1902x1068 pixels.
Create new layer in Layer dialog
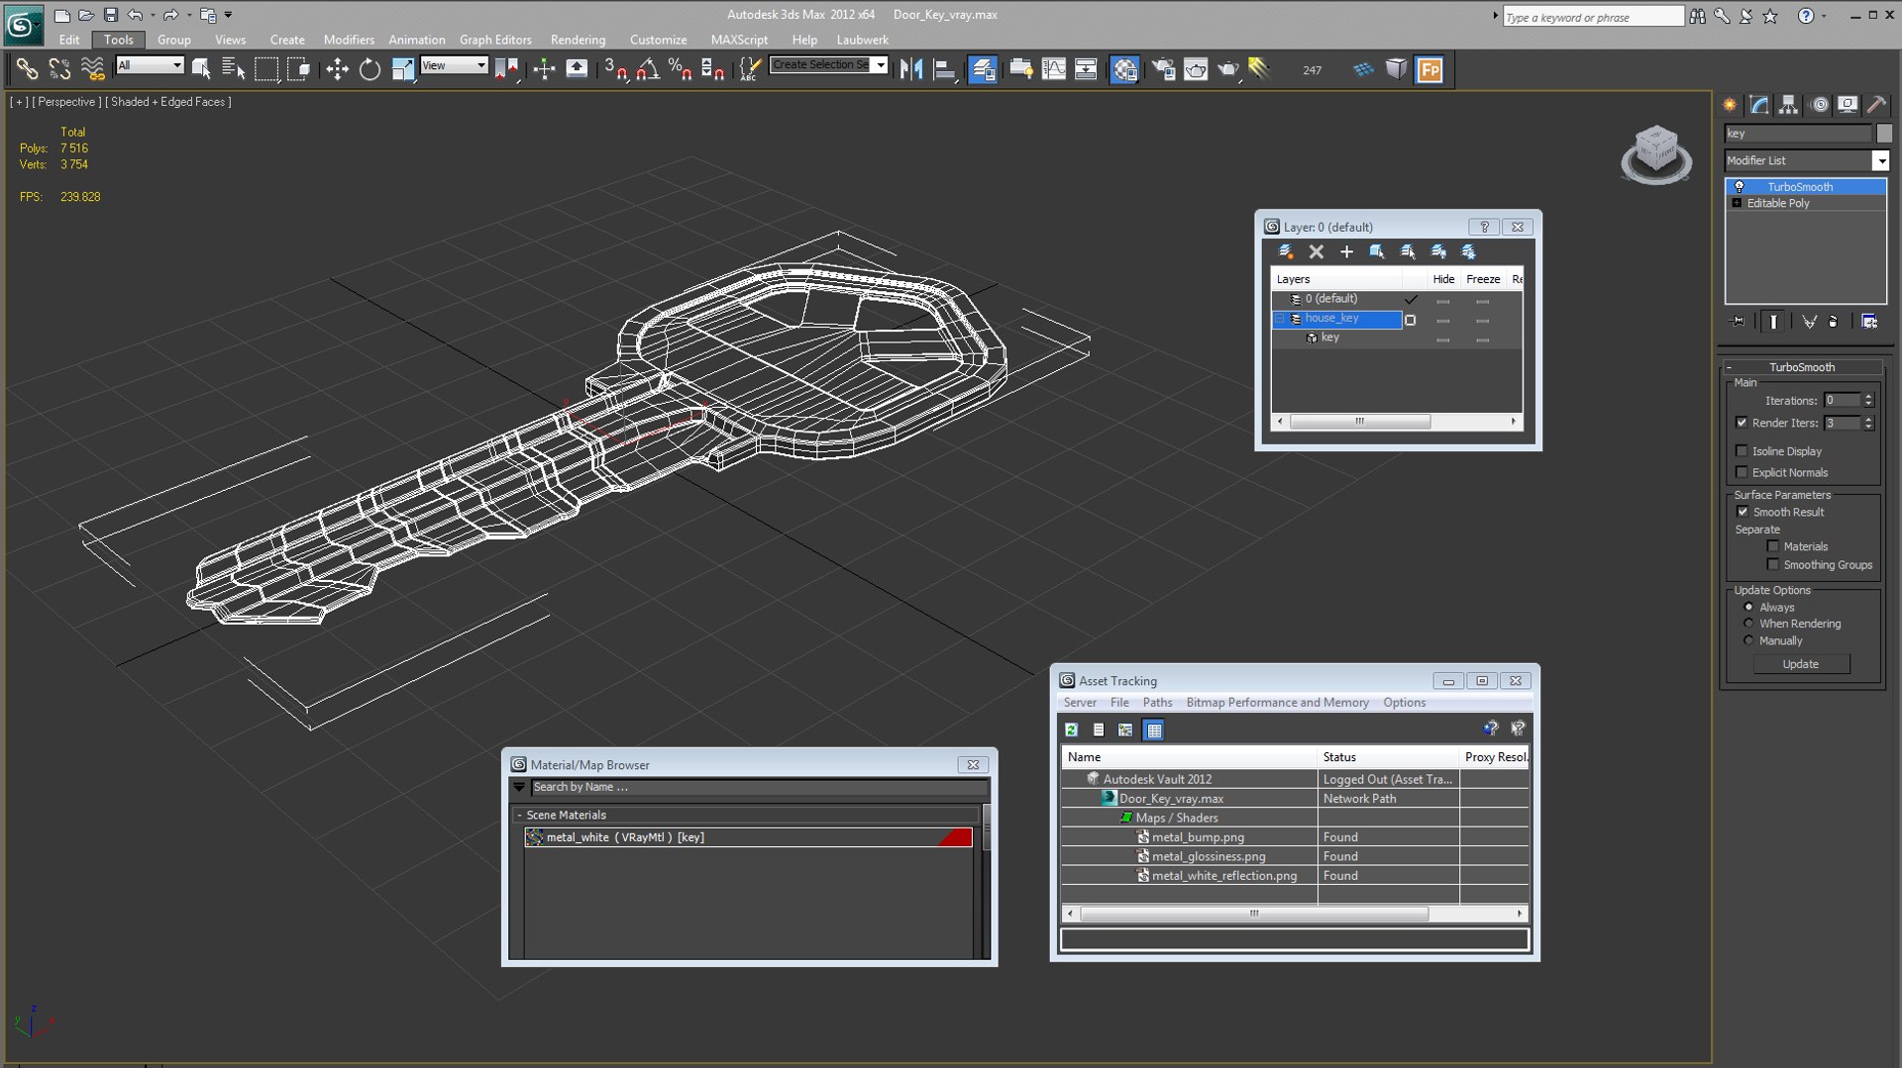(x=1285, y=252)
